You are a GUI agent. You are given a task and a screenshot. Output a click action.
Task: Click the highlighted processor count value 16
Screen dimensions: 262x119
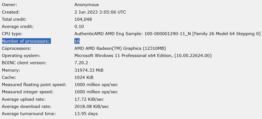pos(77,41)
